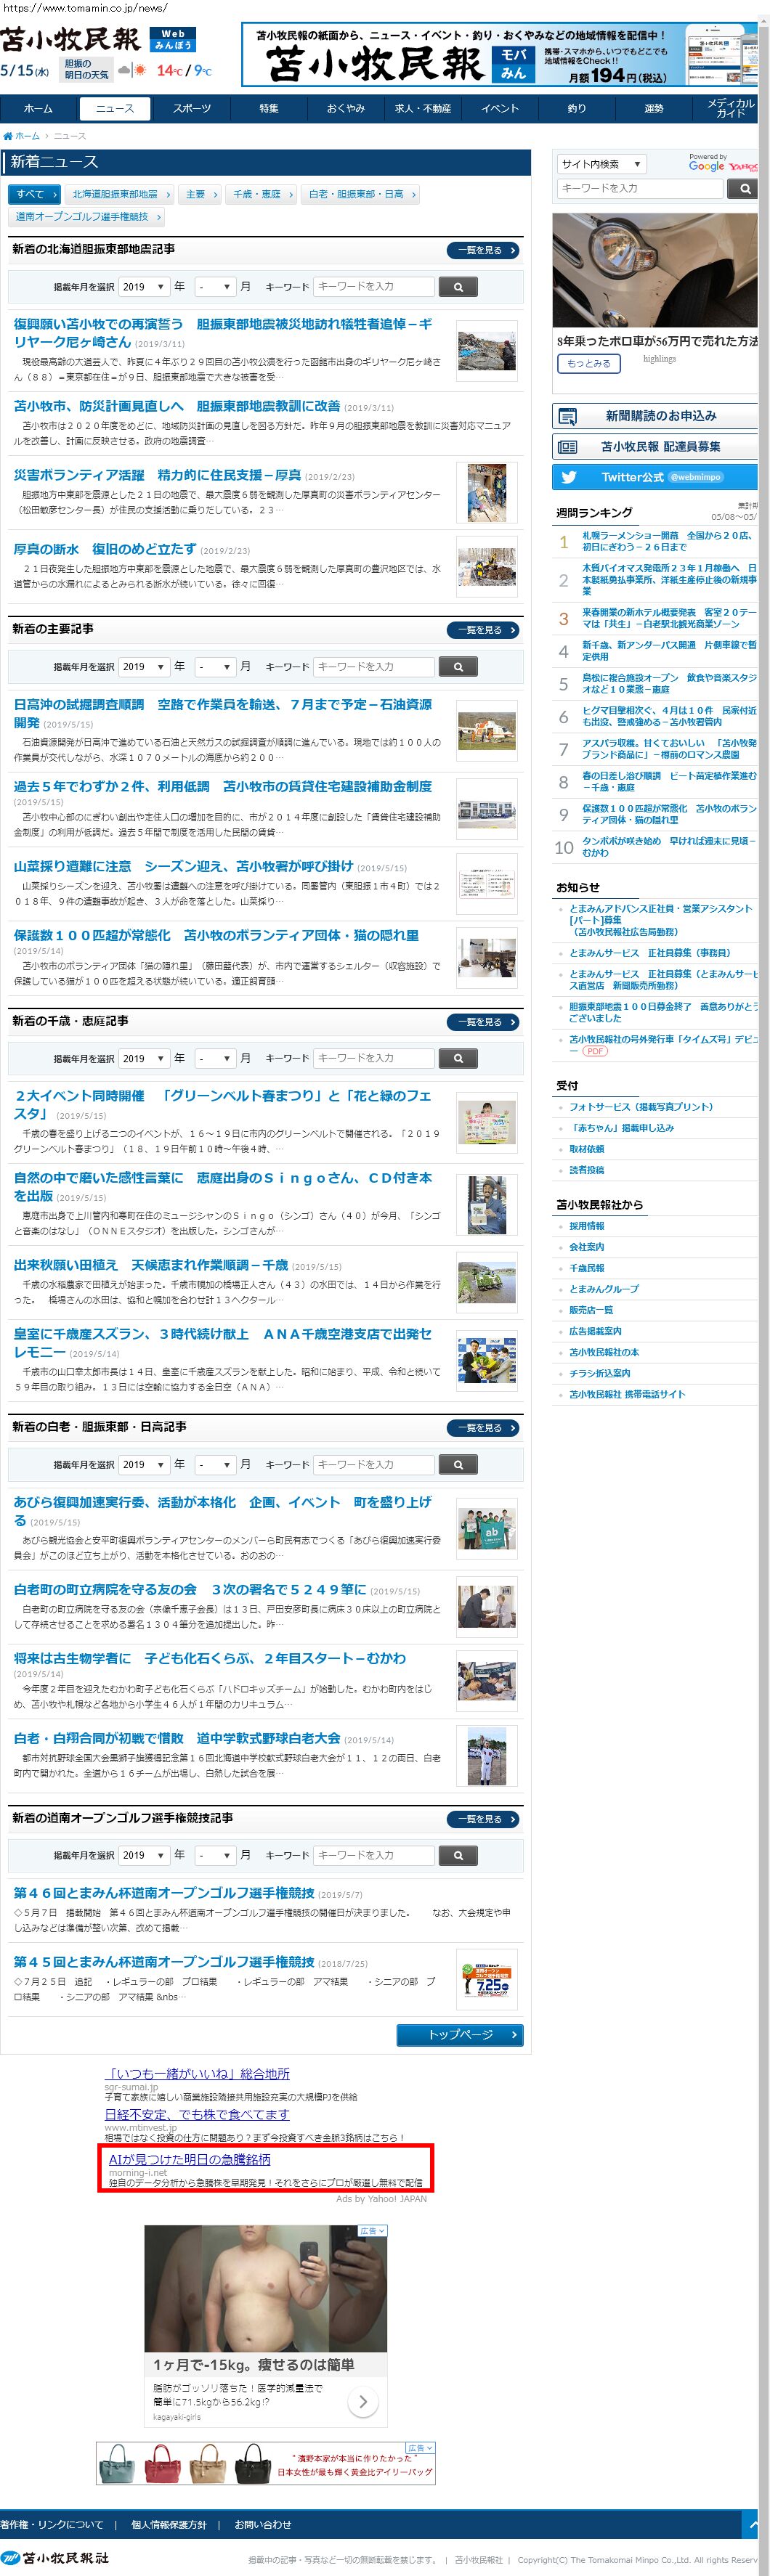The width and height of the screenshot is (770, 2576).
Task: Open the year dropdown in 新着の主要記事 filter
Action: [144, 667]
